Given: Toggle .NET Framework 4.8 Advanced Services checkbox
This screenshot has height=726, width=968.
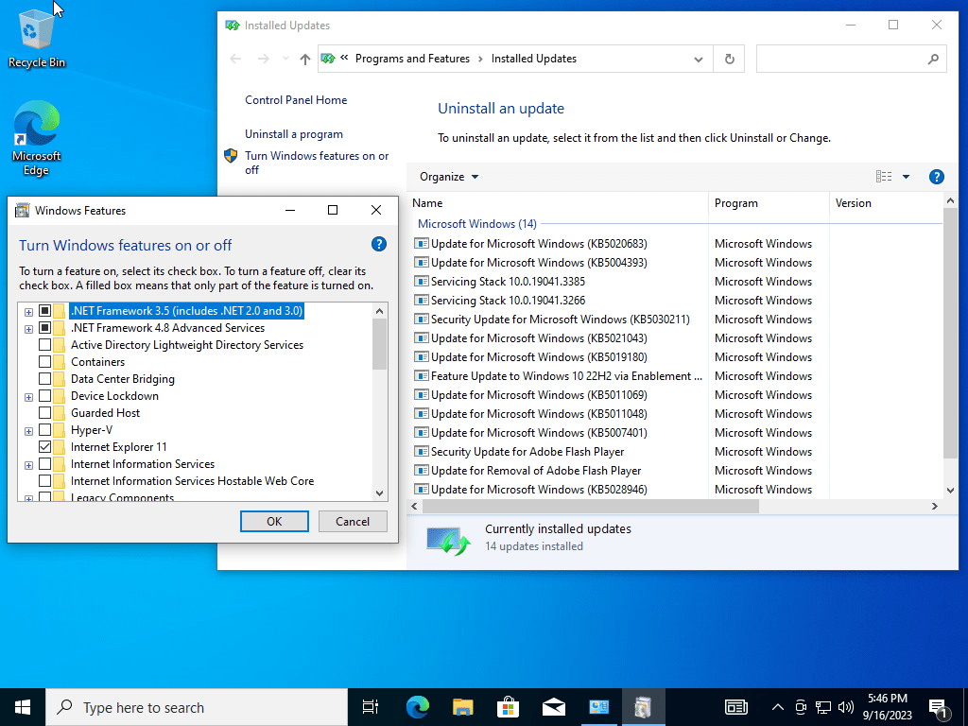Looking at the screenshot, I should [45, 328].
